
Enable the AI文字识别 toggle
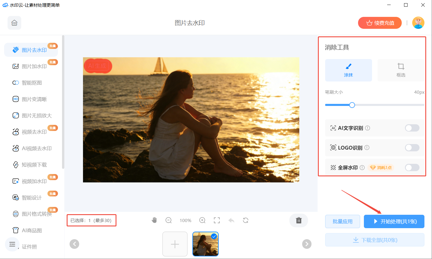click(x=412, y=128)
